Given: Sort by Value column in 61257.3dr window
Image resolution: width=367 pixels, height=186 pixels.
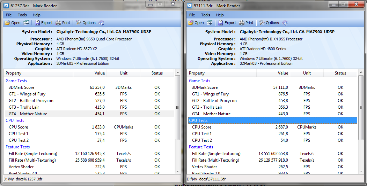Looking at the screenshot, I should click(90, 73).
